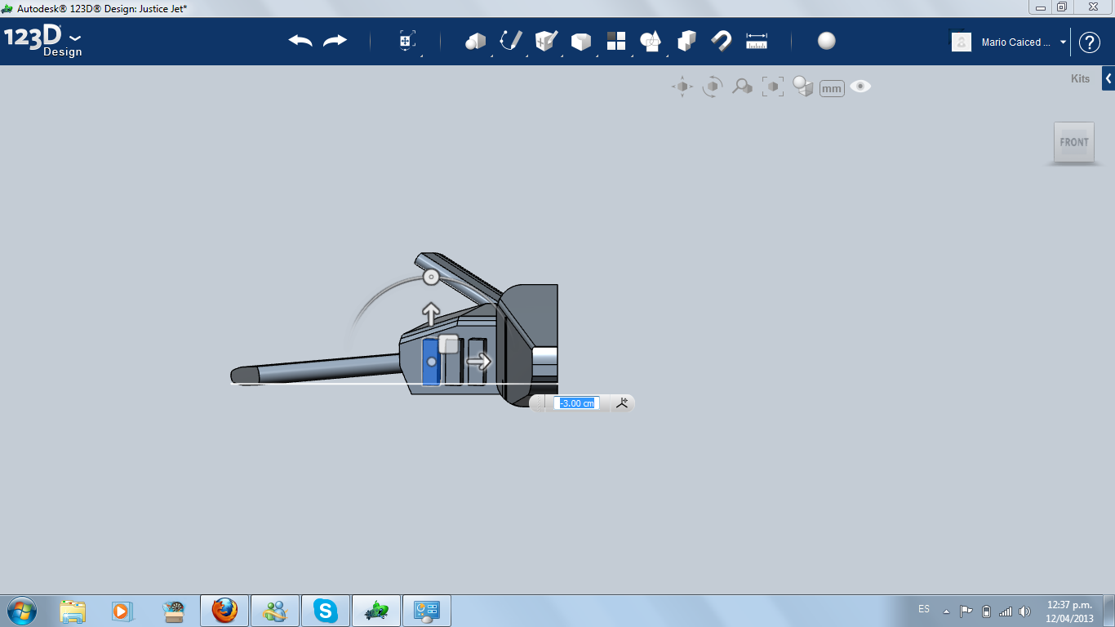Launch Firefox from the taskbar
The width and height of the screenshot is (1115, 627).
point(224,611)
